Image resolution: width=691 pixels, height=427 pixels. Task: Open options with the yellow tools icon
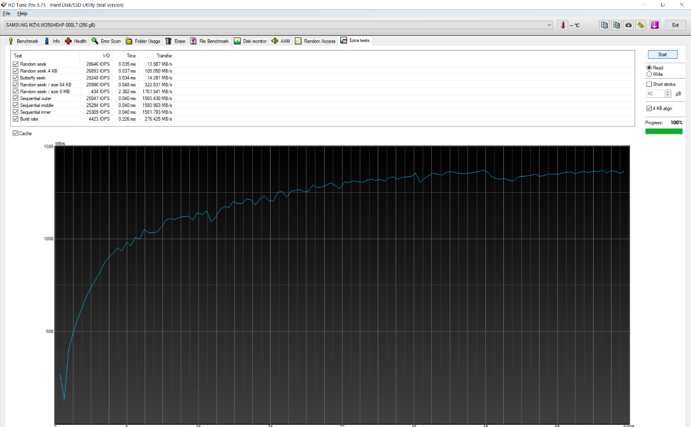click(640, 25)
